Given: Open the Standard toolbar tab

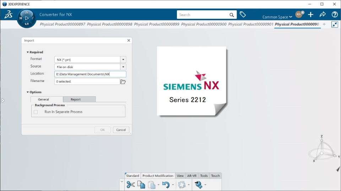Looking at the screenshot, I should tap(132, 176).
